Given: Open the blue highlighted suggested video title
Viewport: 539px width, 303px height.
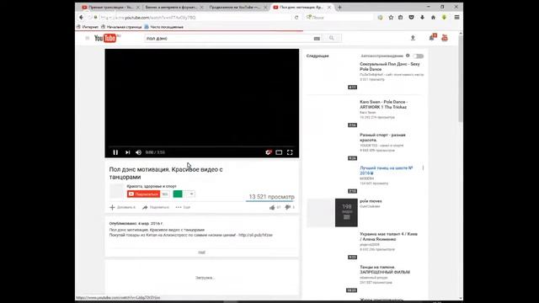Looking at the screenshot, I should pos(387,170).
